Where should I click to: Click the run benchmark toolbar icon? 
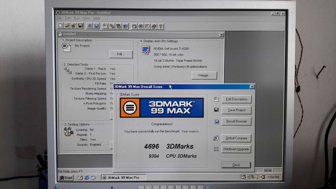pos(134,27)
